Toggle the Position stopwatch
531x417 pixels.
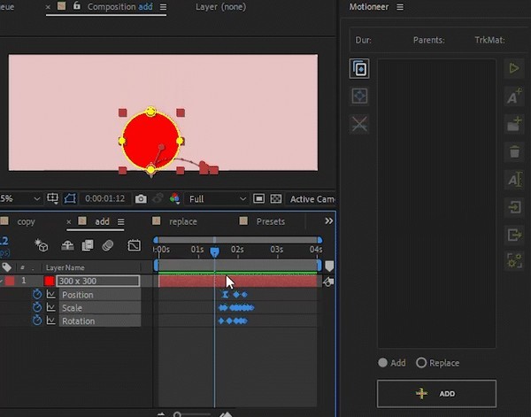37,294
